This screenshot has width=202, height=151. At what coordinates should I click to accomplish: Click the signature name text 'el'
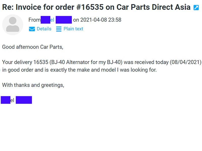pyautogui.click(x=12, y=100)
